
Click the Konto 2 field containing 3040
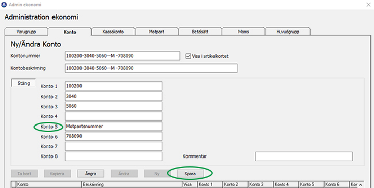[113, 96]
